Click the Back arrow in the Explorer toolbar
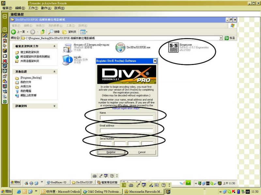This screenshot has height=195, width=261. pos(13,32)
